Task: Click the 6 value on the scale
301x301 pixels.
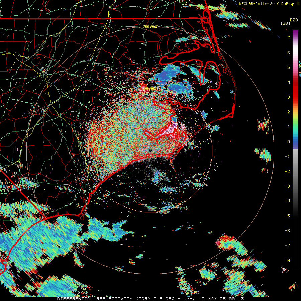Action: pyautogui.click(x=289, y=53)
